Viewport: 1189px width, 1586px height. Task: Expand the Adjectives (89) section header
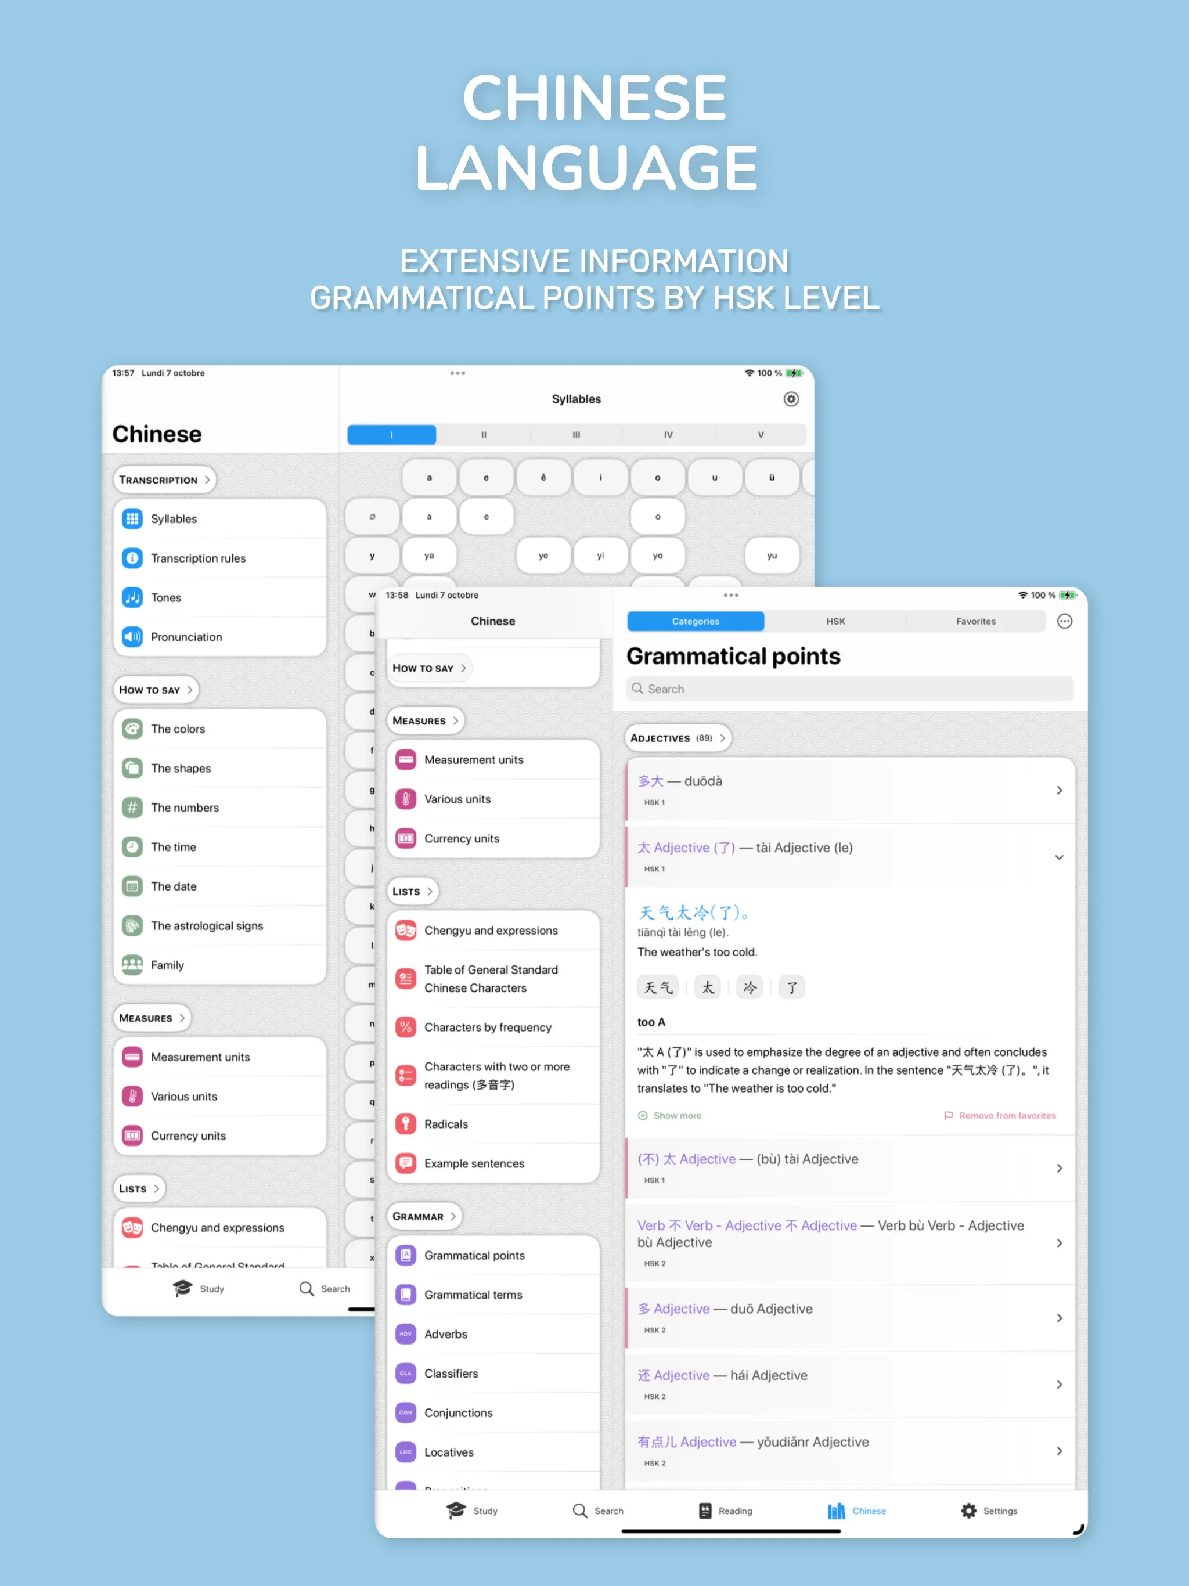tap(678, 738)
